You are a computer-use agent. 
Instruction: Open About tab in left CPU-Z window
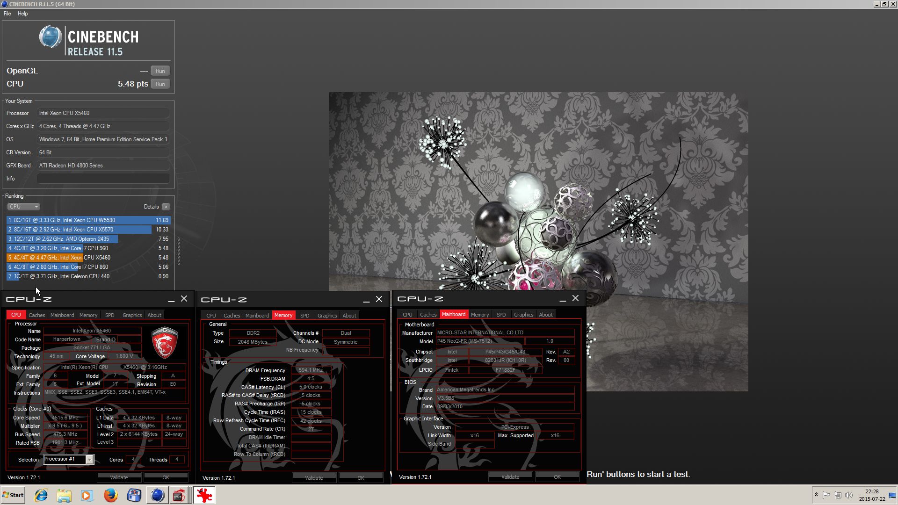pos(154,315)
